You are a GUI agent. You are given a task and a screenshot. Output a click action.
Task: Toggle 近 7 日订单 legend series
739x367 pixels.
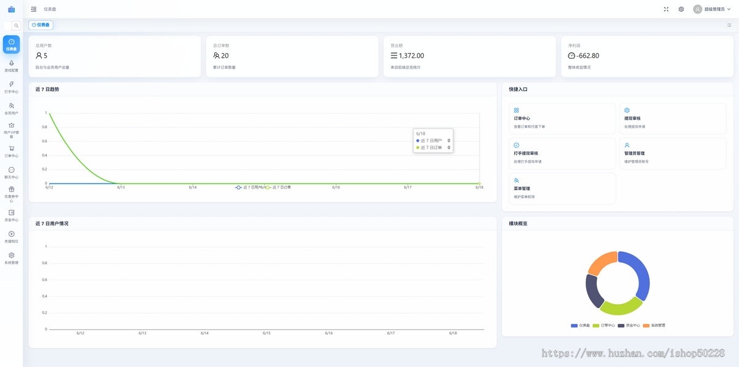278,187
